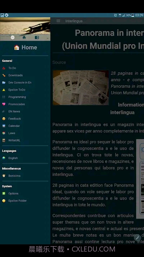Click the heart icon beside Promocodes
The height and width of the screenshot is (257, 144).
tap(4, 104)
